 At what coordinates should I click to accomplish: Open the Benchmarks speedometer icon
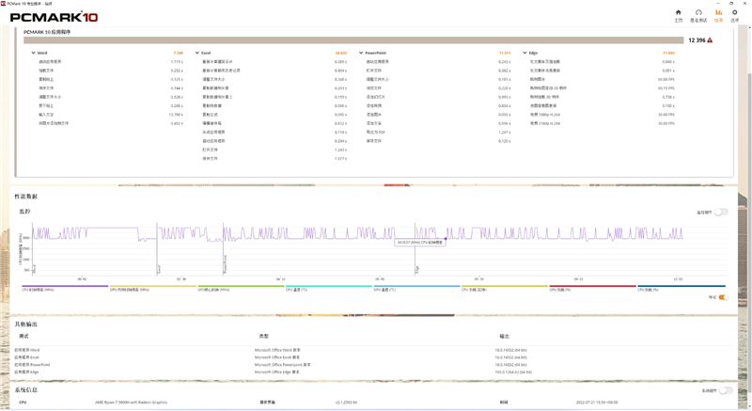698,12
